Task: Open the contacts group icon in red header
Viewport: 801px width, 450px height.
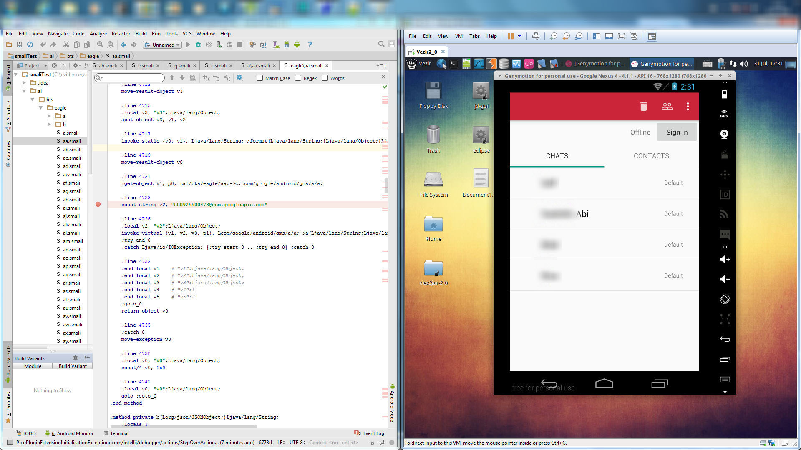Action: [x=667, y=107]
